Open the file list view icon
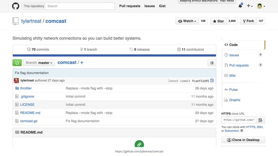278x156 pixels. click(212, 63)
